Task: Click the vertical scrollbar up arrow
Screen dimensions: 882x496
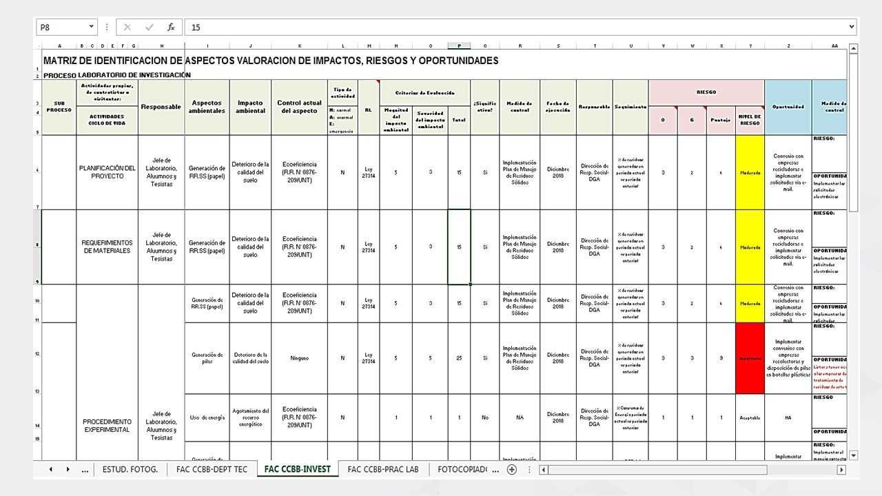Action: [x=854, y=48]
